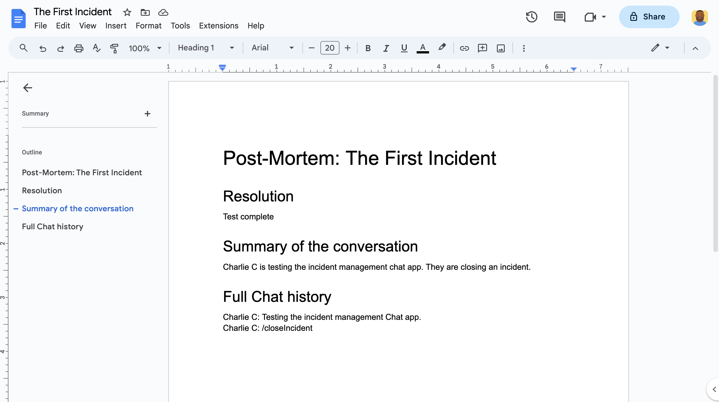Click the Insert image icon
The height and width of the screenshot is (402, 719).
coord(501,48)
